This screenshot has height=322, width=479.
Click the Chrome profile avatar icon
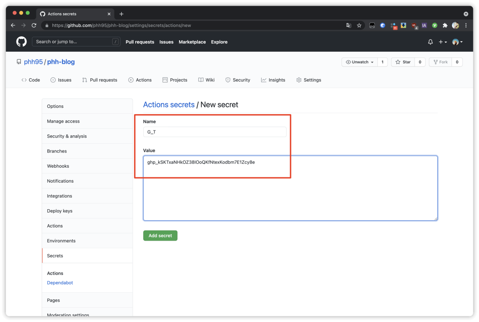pyautogui.click(x=455, y=25)
